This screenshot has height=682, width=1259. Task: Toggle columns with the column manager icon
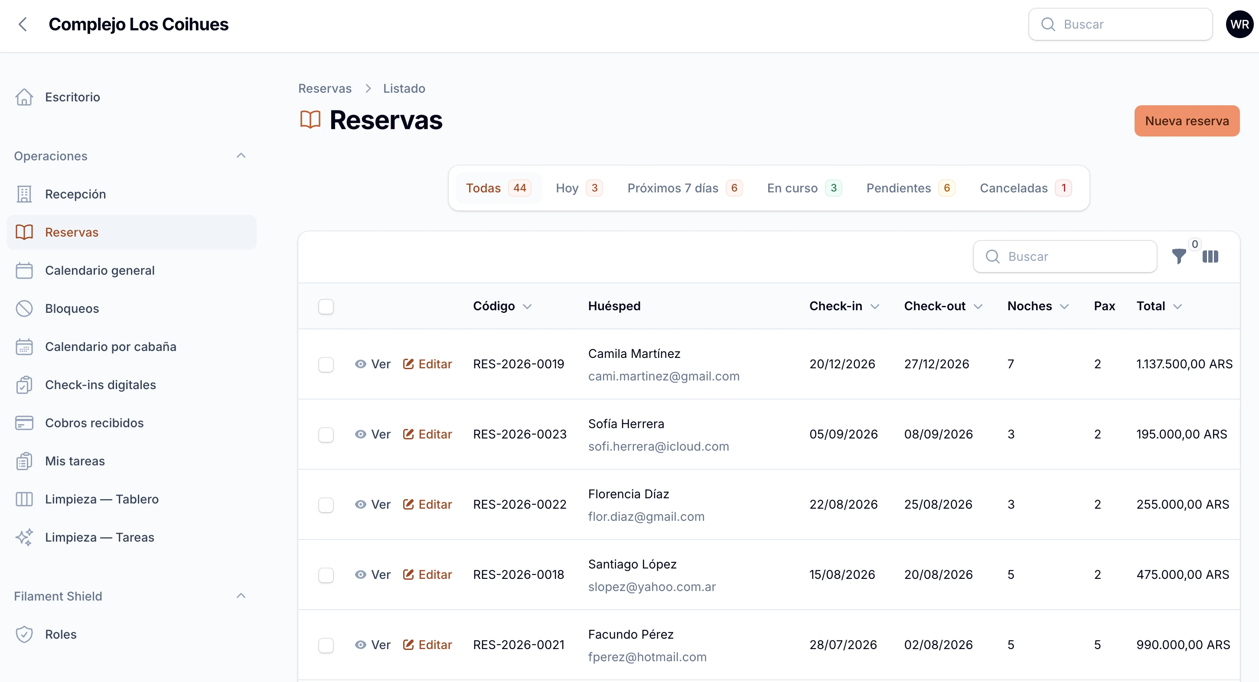point(1210,256)
